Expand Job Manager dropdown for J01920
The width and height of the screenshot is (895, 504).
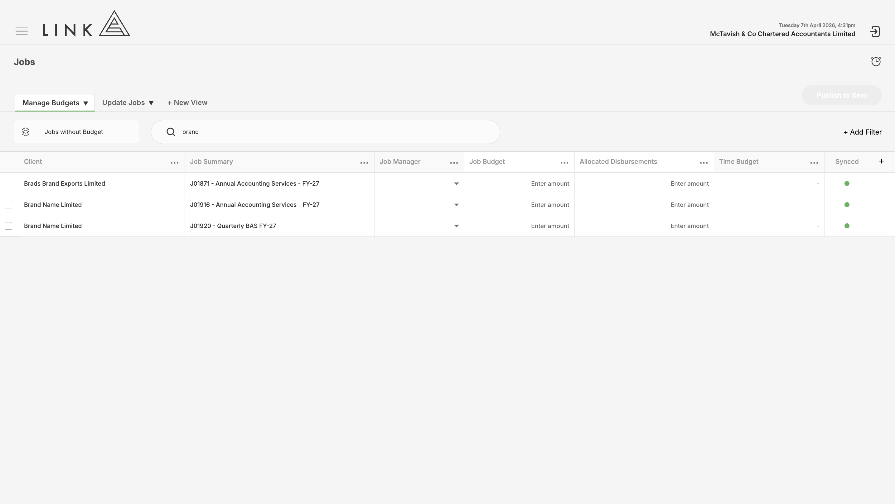456,226
